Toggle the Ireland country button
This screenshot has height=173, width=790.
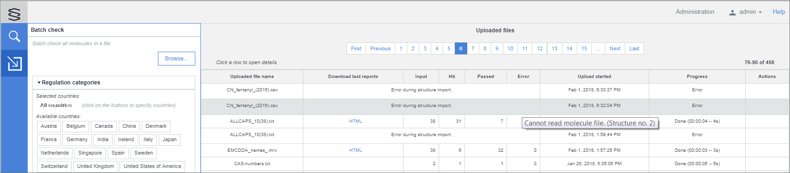coord(126,140)
